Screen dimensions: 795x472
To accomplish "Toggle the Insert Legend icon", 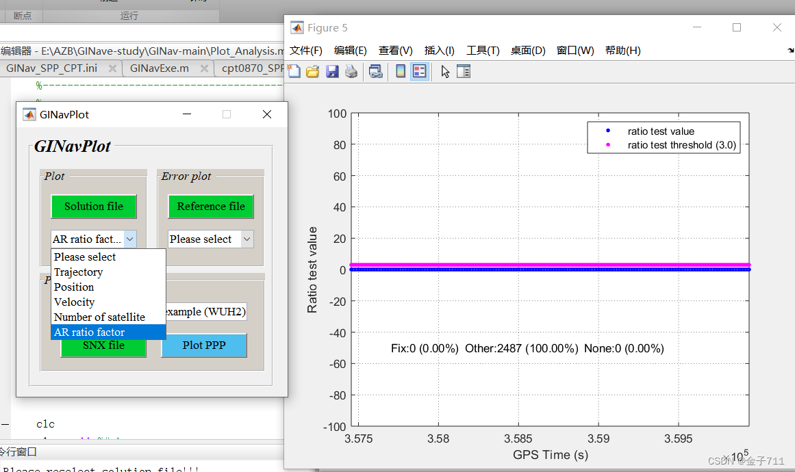I will [x=420, y=70].
